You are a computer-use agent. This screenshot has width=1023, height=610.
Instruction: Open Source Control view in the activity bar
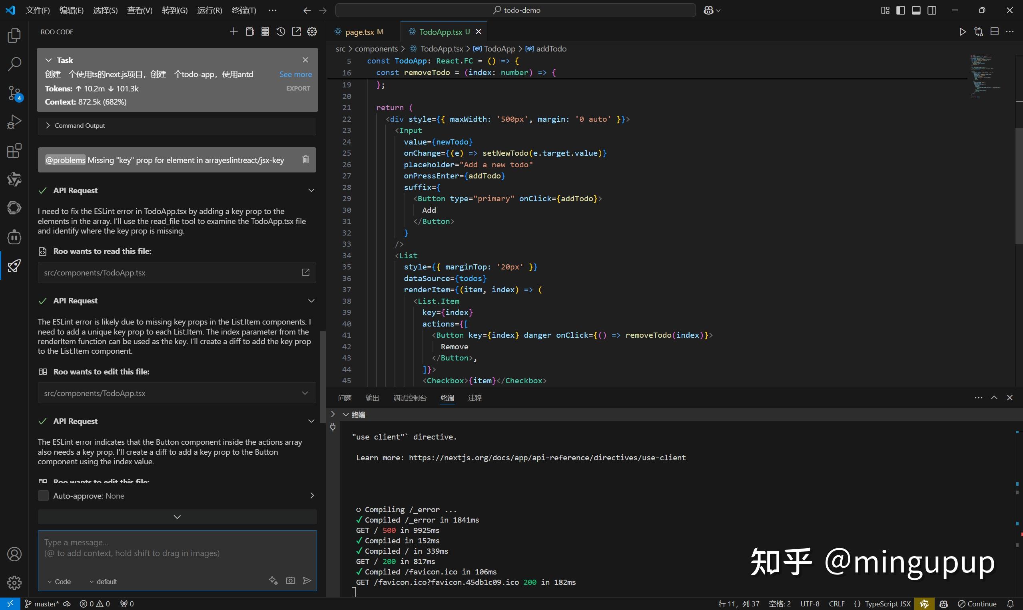pos(14,93)
